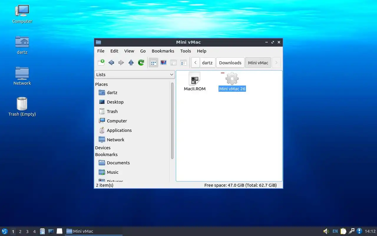Click the 2 item(s) status text

click(x=105, y=185)
